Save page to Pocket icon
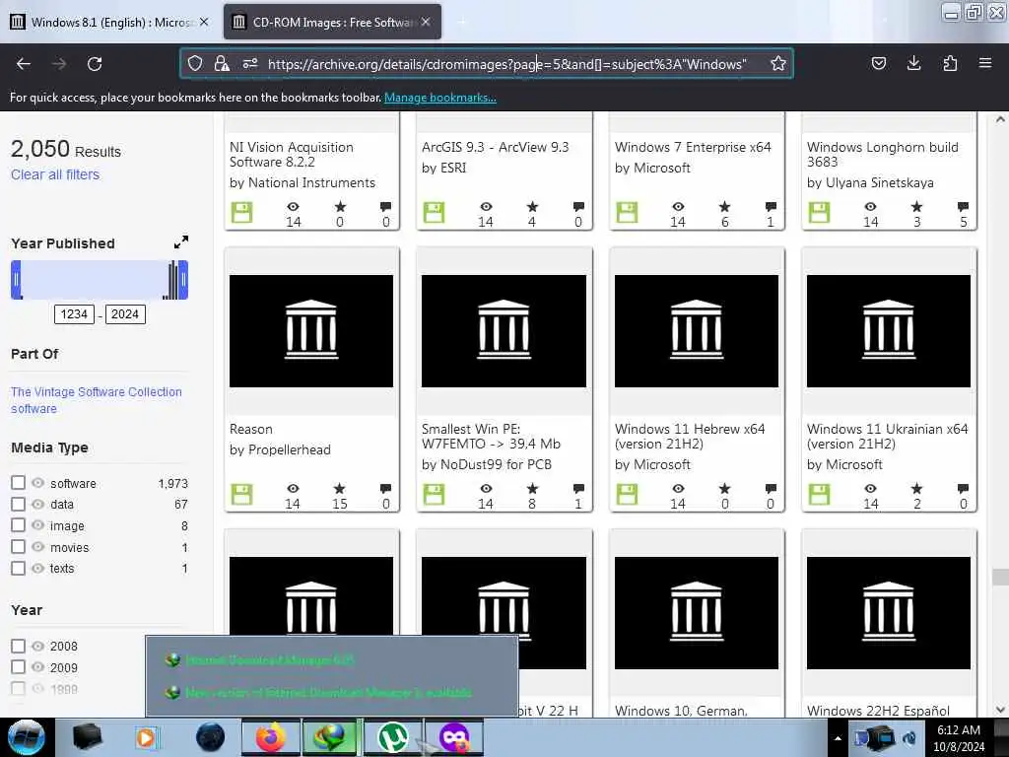Viewport: 1009px width, 757px height. point(878,63)
